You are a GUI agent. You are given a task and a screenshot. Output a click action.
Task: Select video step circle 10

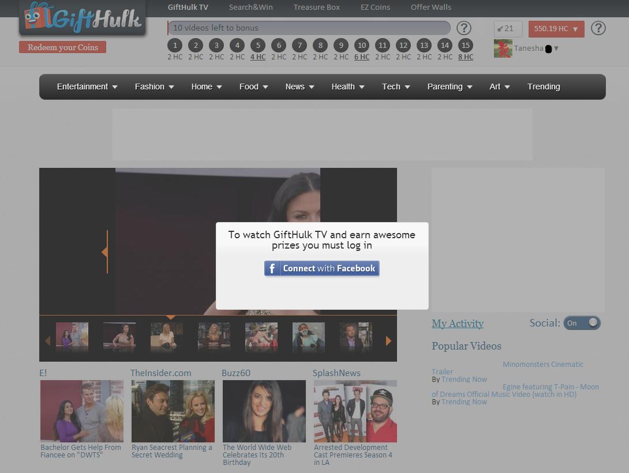362,46
